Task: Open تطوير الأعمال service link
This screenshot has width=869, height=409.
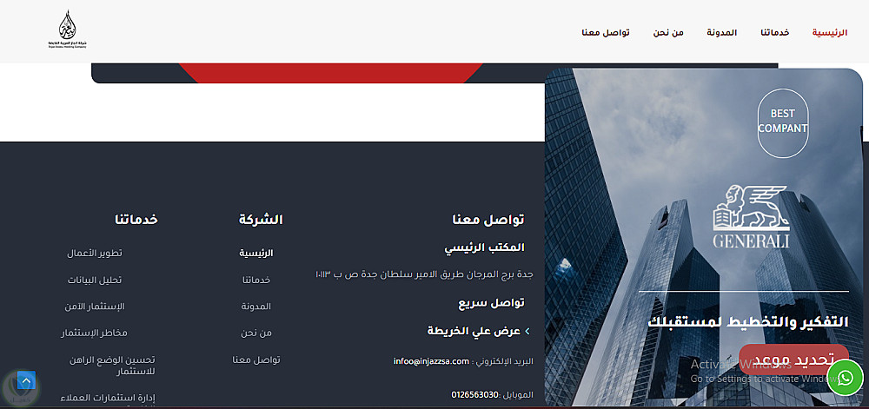Action: (94, 253)
